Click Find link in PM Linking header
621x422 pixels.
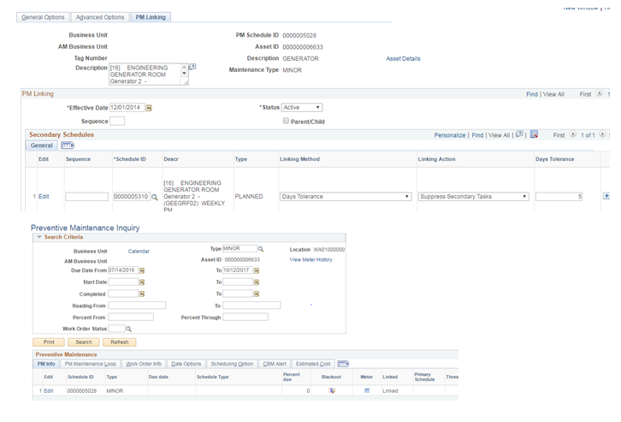pyautogui.click(x=532, y=94)
